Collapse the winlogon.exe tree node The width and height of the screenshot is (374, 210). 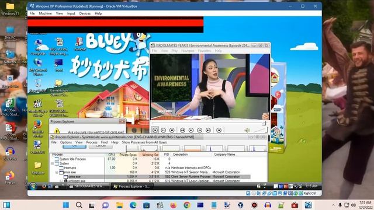tap(61, 181)
